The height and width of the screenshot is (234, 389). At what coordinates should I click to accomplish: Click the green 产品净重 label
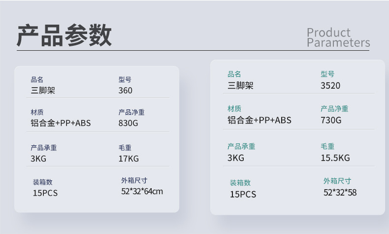pos(334,108)
